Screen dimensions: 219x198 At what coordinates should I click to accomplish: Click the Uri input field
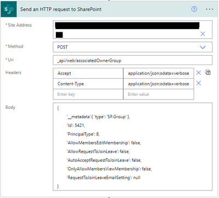tap(132, 60)
